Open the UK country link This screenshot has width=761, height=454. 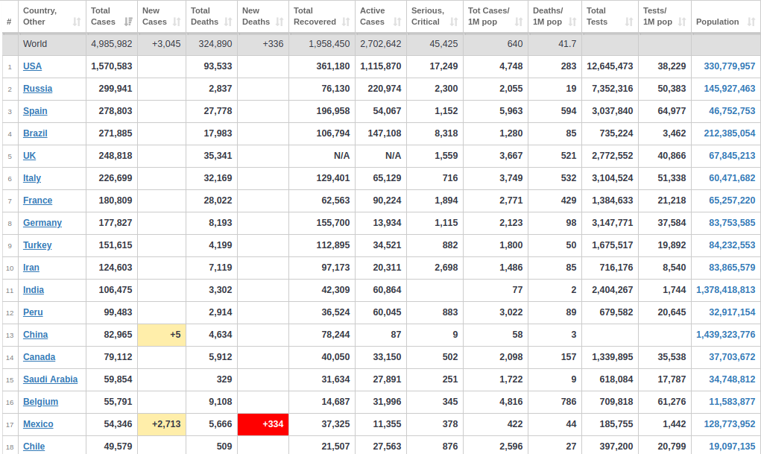(x=30, y=156)
